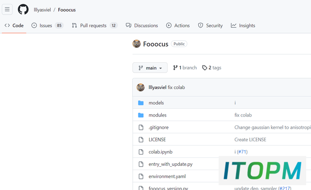Open the entry_with_update.py file
This screenshot has width=311, height=190.
[x=171, y=164]
